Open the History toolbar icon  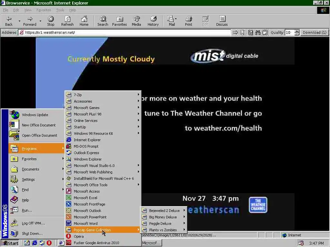point(153,21)
